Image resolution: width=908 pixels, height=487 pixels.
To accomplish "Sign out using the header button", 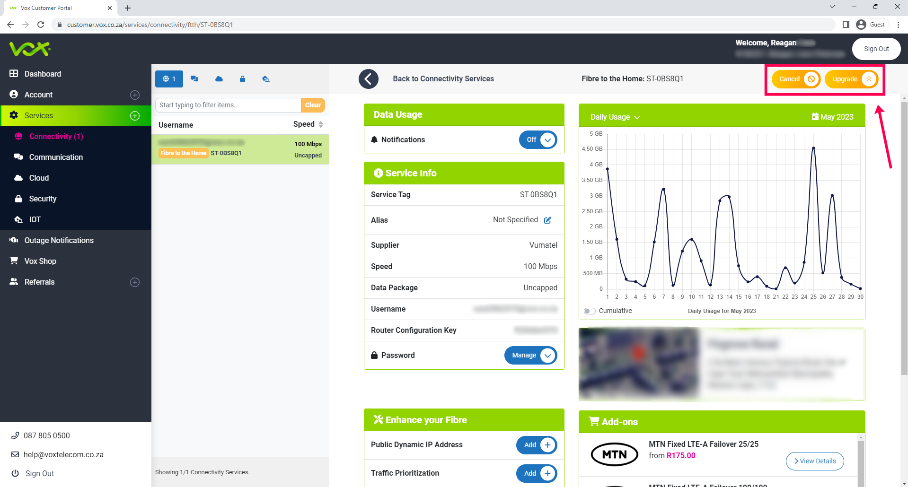I will (876, 49).
